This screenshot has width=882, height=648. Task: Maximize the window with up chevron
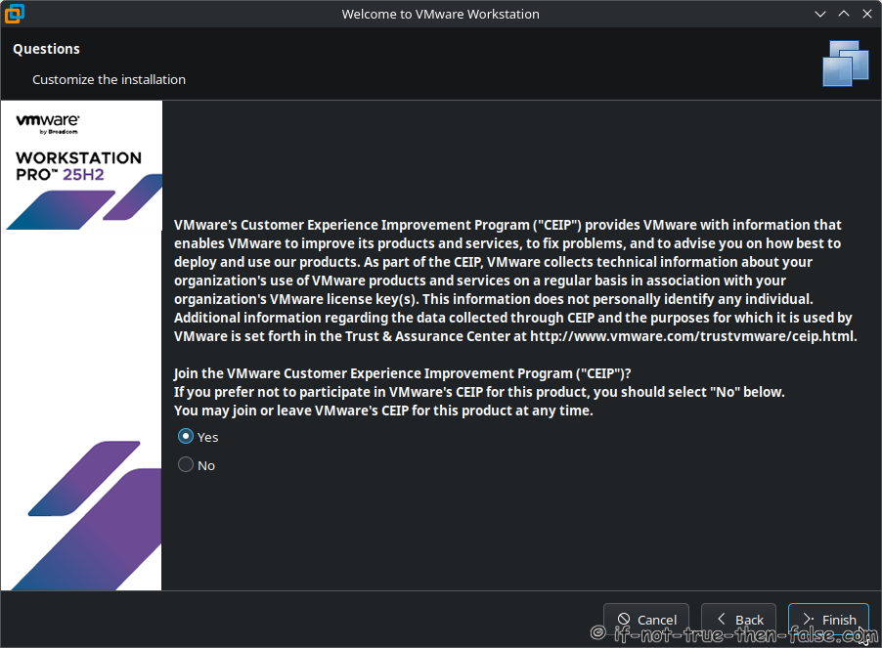(x=844, y=14)
